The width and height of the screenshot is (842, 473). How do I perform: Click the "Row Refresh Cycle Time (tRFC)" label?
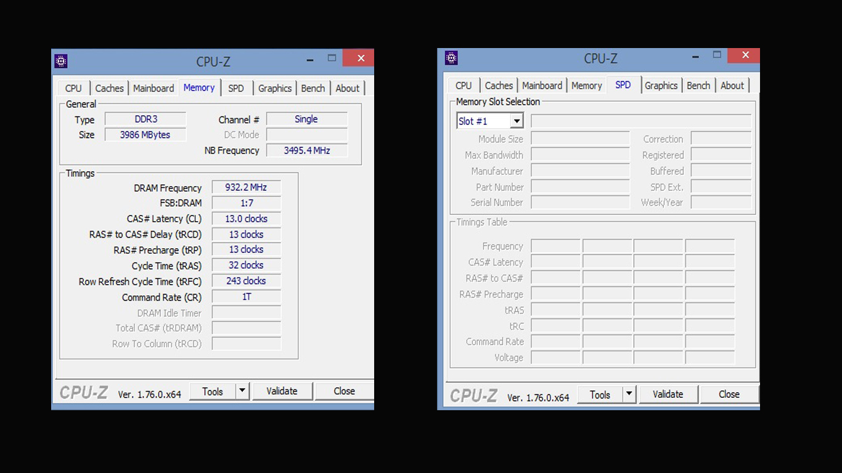pos(140,281)
